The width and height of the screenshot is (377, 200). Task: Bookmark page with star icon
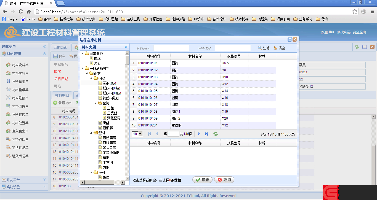pyautogui.click(x=355, y=12)
